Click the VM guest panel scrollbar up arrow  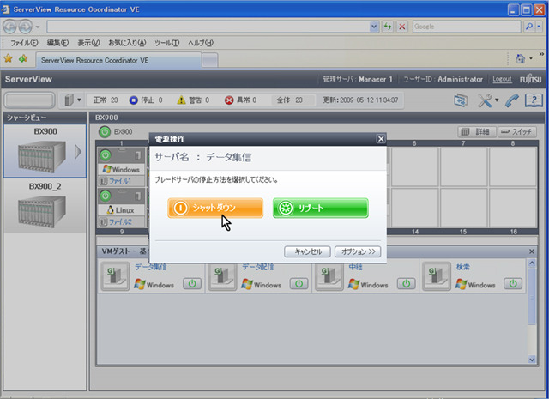(x=532, y=263)
